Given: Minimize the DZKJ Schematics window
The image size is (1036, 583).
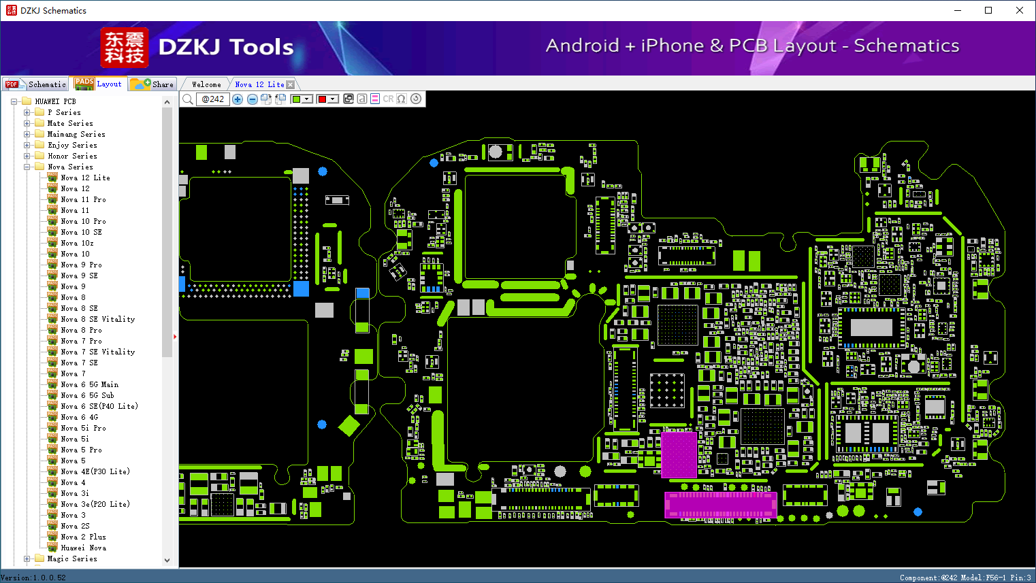Looking at the screenshot, I should 958,10.
